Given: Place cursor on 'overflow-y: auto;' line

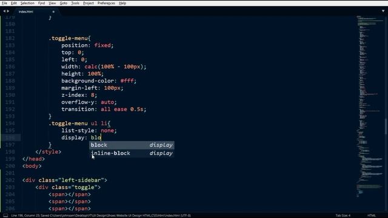Looking at the screenshot, I should (x=89, y=102).
